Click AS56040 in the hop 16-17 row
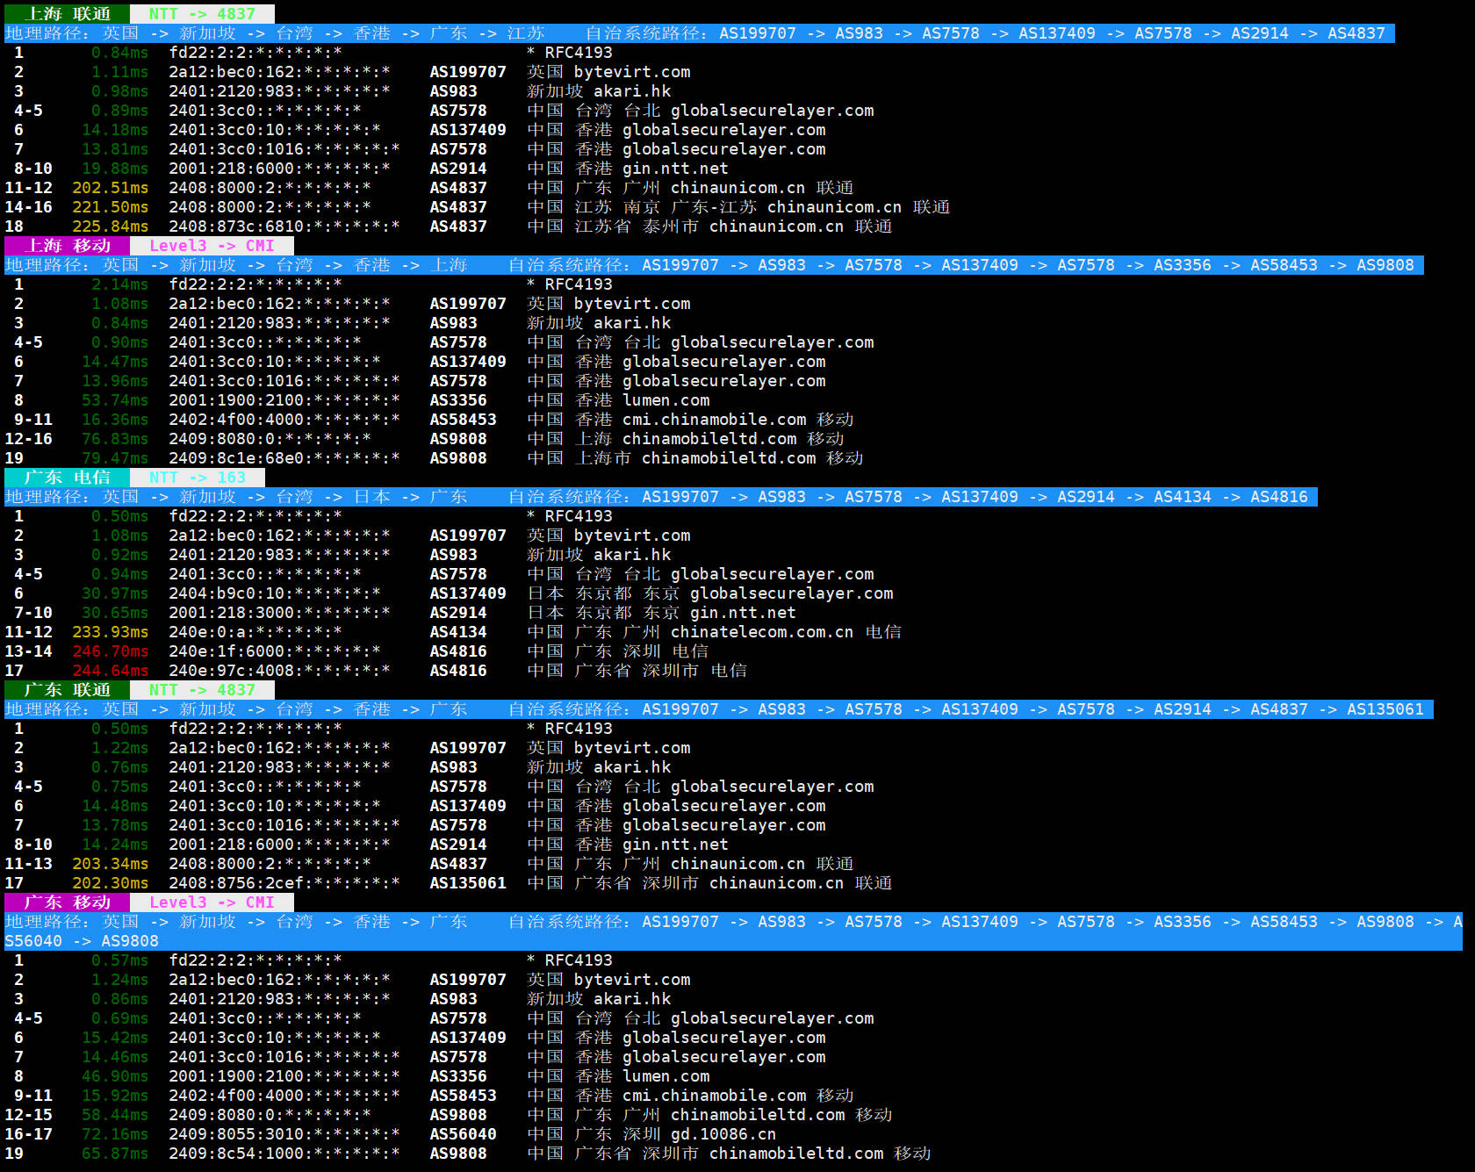Screen dimensions: 1475x1172 (463, 1134)
